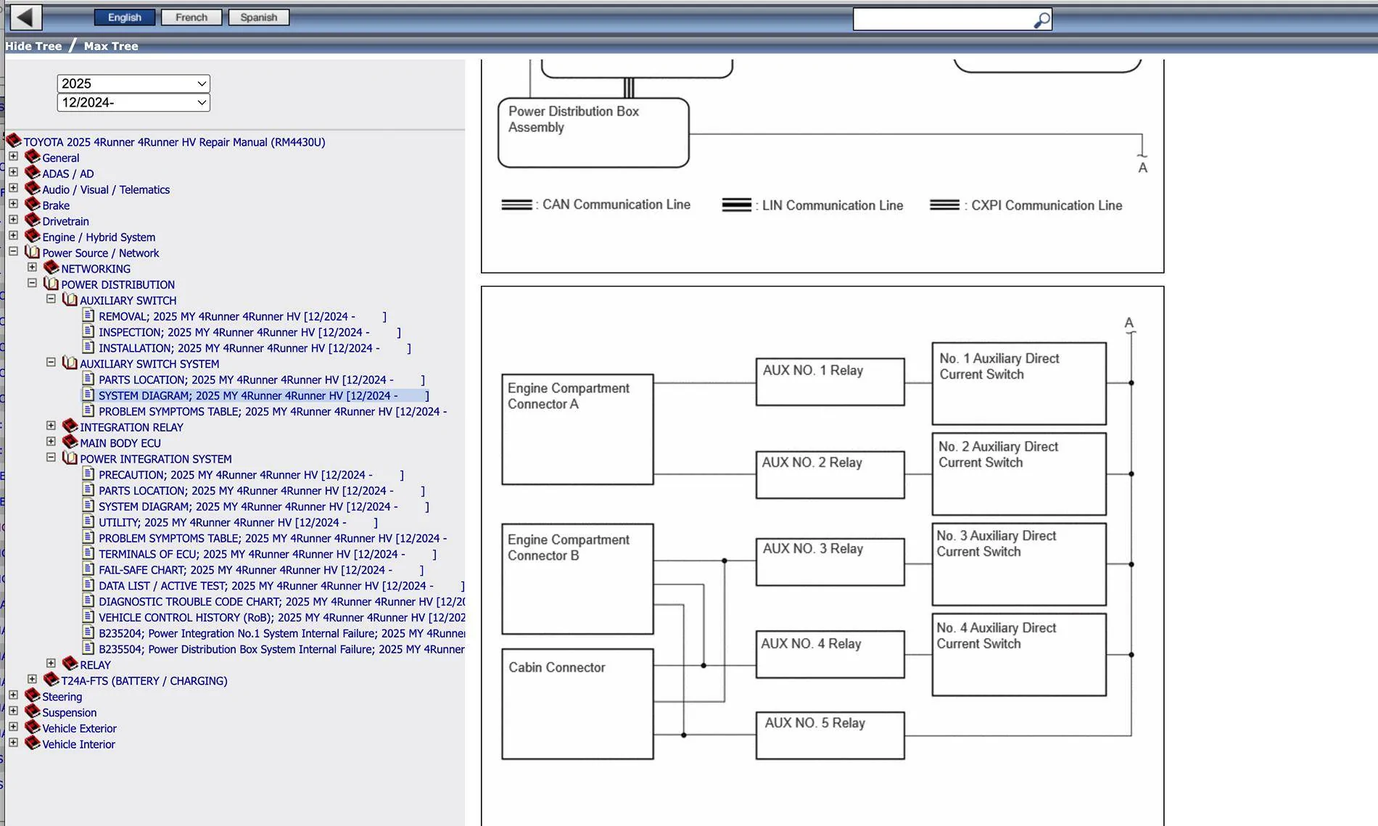Click the back arrow button
The image size is (1378, 826).
[x=25, y=17]
